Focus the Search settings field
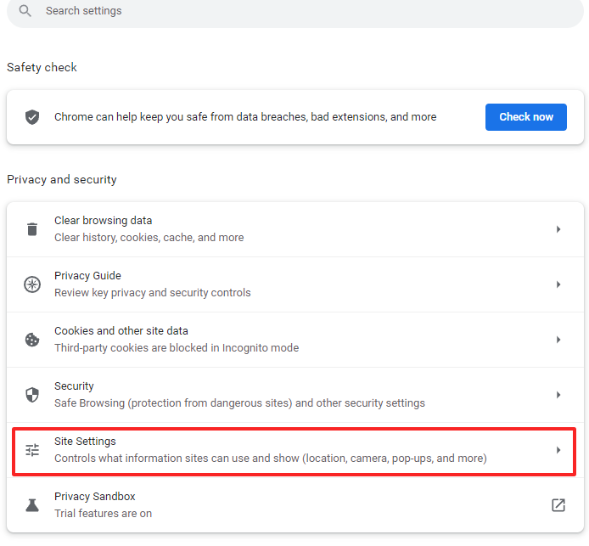Viewport: 589px width, 546px height. (294, 11)
